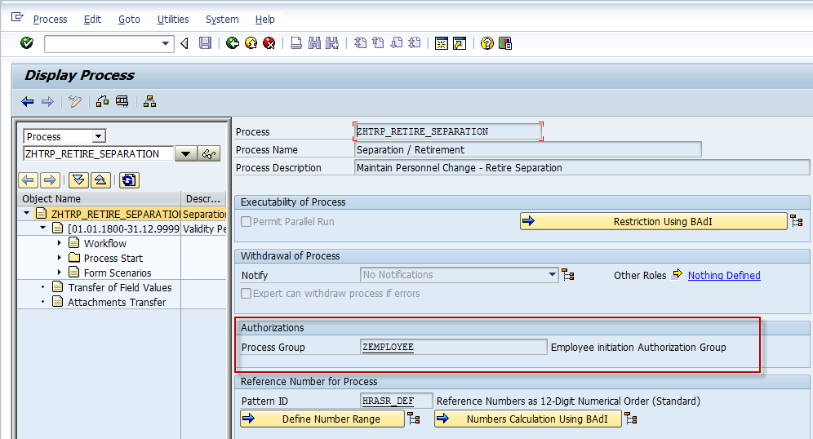
Task: Click structure icon next to Numbers Calculation Using BAdI
Action: pyautogui.click(x=631, y=419)
